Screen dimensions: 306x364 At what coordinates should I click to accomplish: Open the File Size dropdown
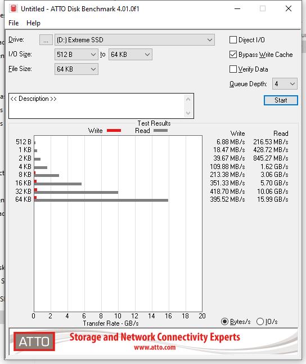pyautogui.click(x=76, y=69)
